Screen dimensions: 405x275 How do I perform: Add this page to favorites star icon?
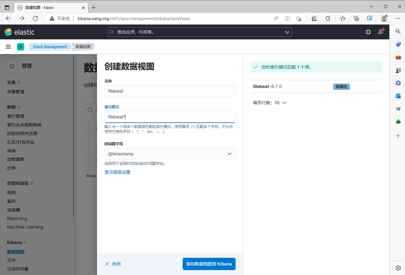point(298,18)
